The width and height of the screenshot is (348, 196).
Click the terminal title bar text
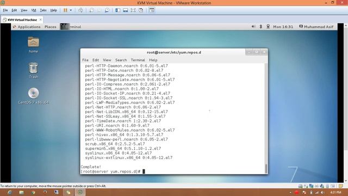click(x=174, y=52)
